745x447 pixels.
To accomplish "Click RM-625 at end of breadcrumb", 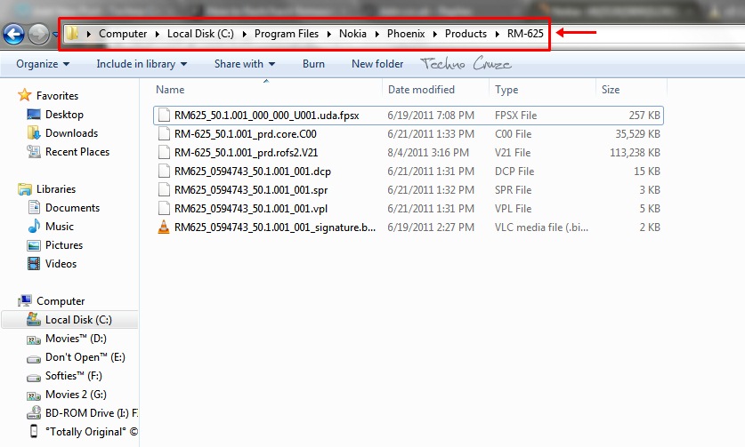I will pyautogui.click(x=525, y=34).
